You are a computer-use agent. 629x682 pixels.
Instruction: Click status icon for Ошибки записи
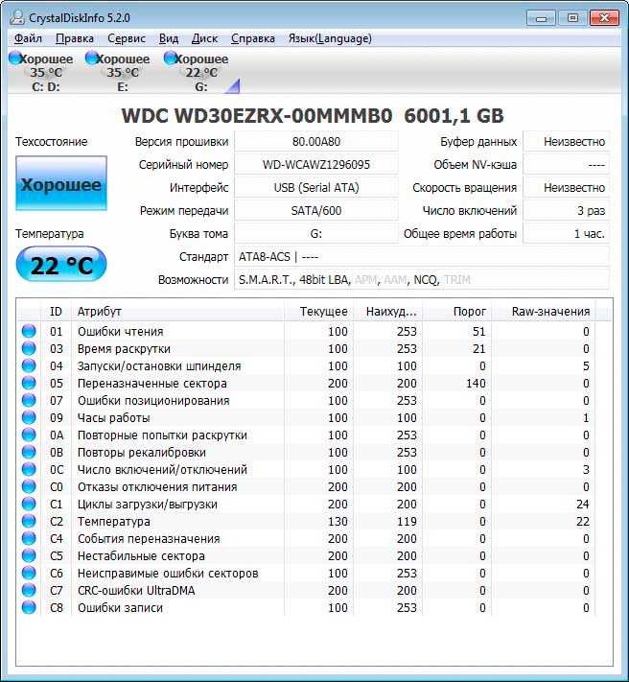(29, 607)
